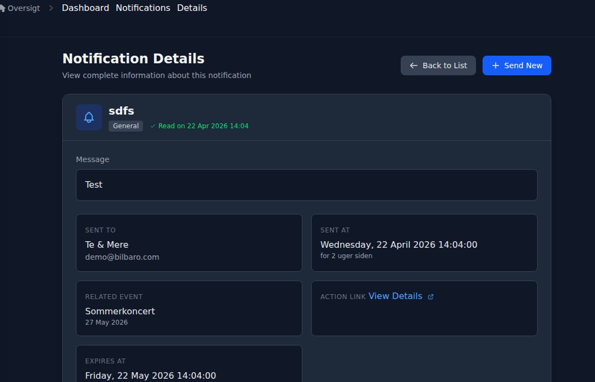Click the Message label
This screenshot has height=382, width=595.
click(x=93, y=159)
